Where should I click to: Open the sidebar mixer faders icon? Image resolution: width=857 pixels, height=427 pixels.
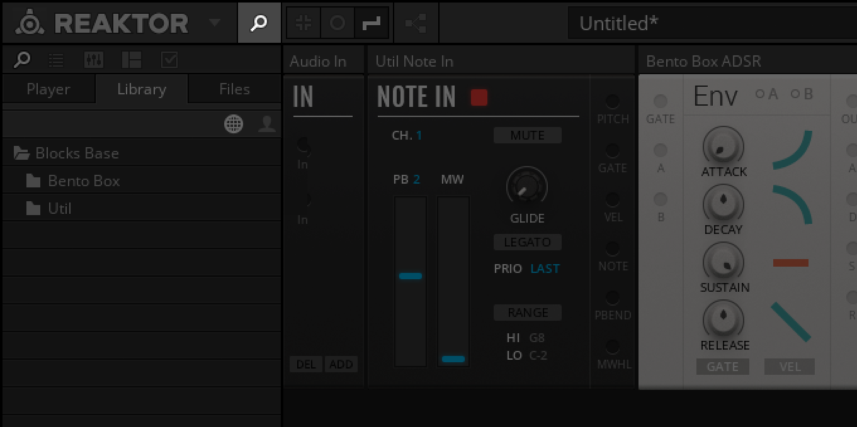(x=94, y=60)
